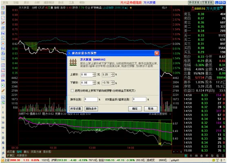Viewport: 227px width, 163px height.
Task: Focus the ETF基金折/溢率达到 field
Action: [x=139, y=99]
